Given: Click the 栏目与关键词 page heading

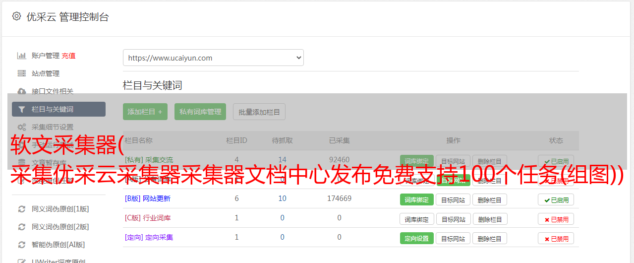Looking at the screenshot, I should point(152,85).
